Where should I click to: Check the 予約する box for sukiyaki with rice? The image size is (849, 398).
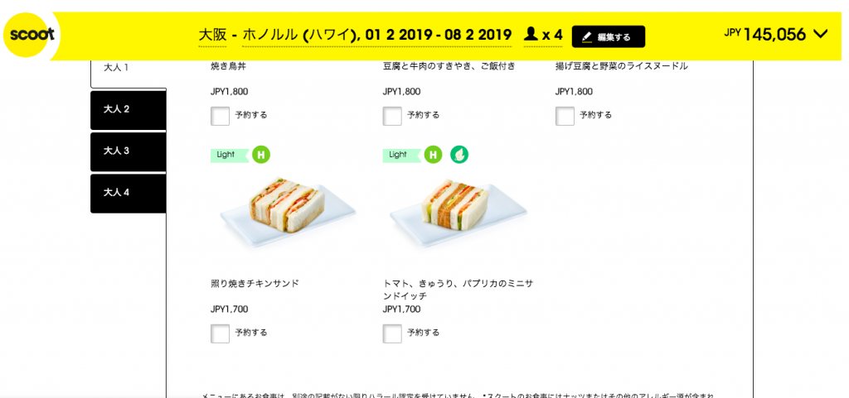[x=392, y=116]
